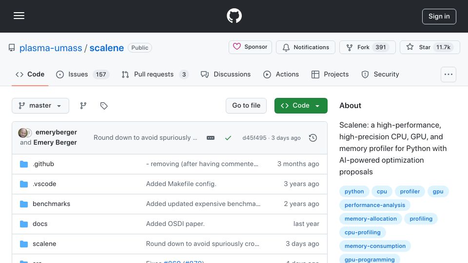468x263 pixels.
Task: Click the '3 months ago' timestamp for .github
Action: coord(298,164)
